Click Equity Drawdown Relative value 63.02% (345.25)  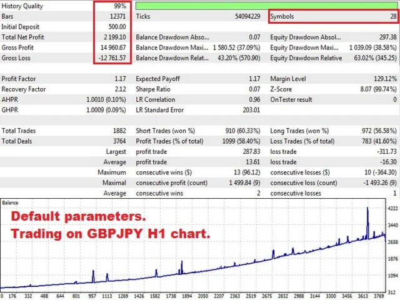point(375,58)
